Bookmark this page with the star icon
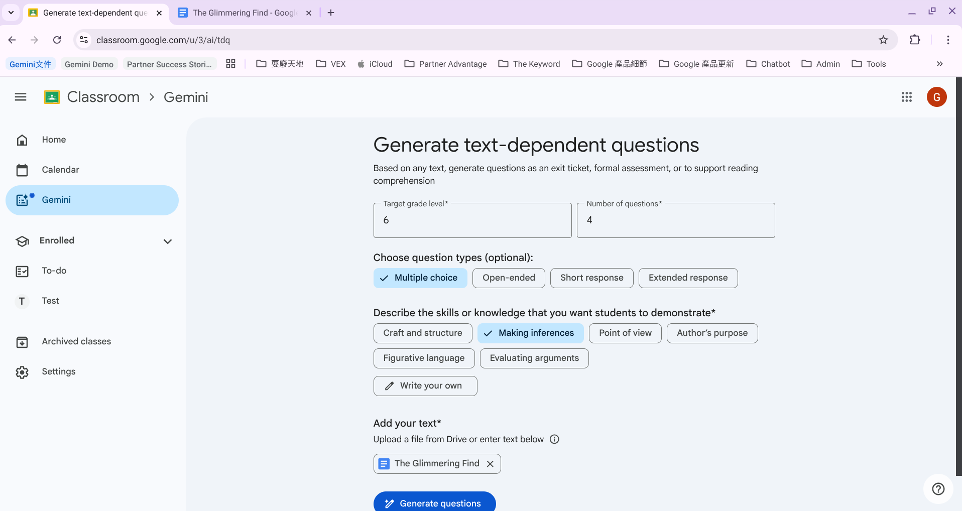Screen dimensions: 962x511 coord(883,40)
